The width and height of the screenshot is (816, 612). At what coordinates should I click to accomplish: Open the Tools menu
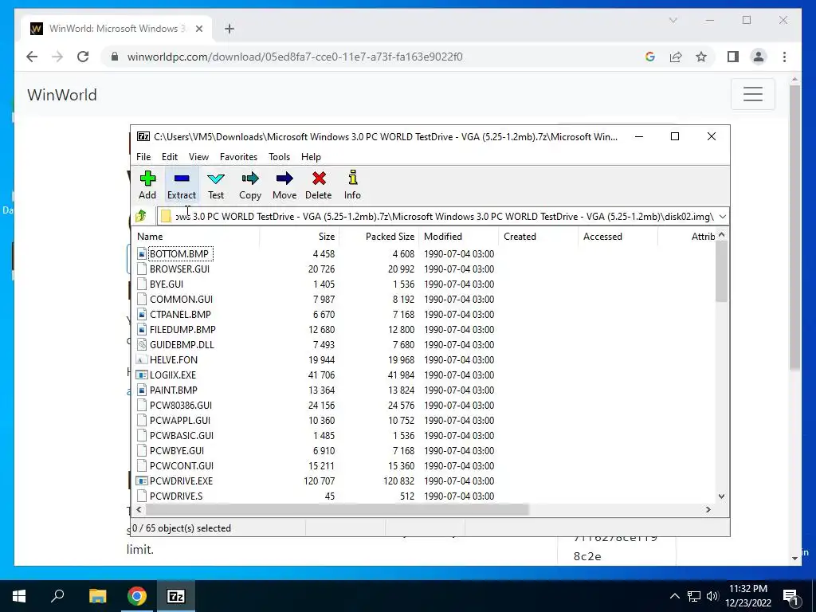click(x=279, y=157)
